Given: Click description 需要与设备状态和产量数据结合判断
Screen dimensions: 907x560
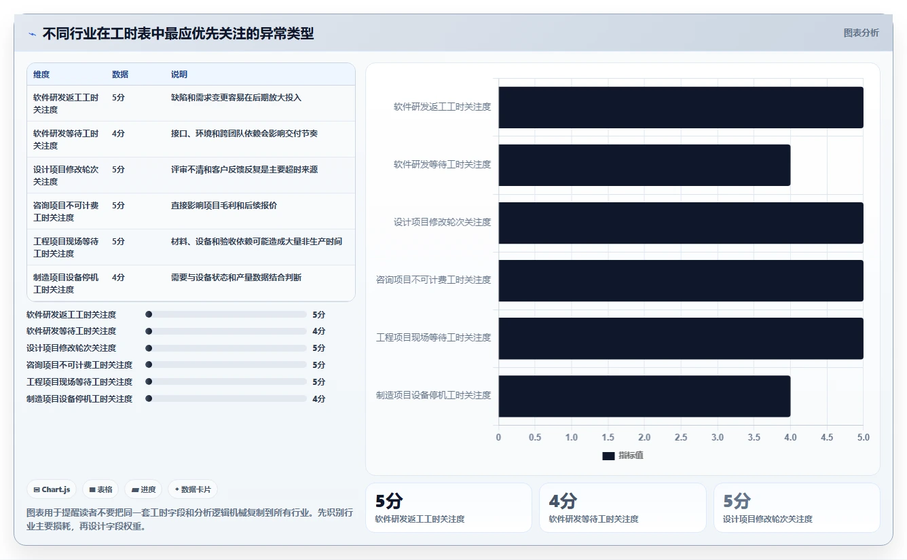Looking at the screenshot, I should click(x=236, y=277).
